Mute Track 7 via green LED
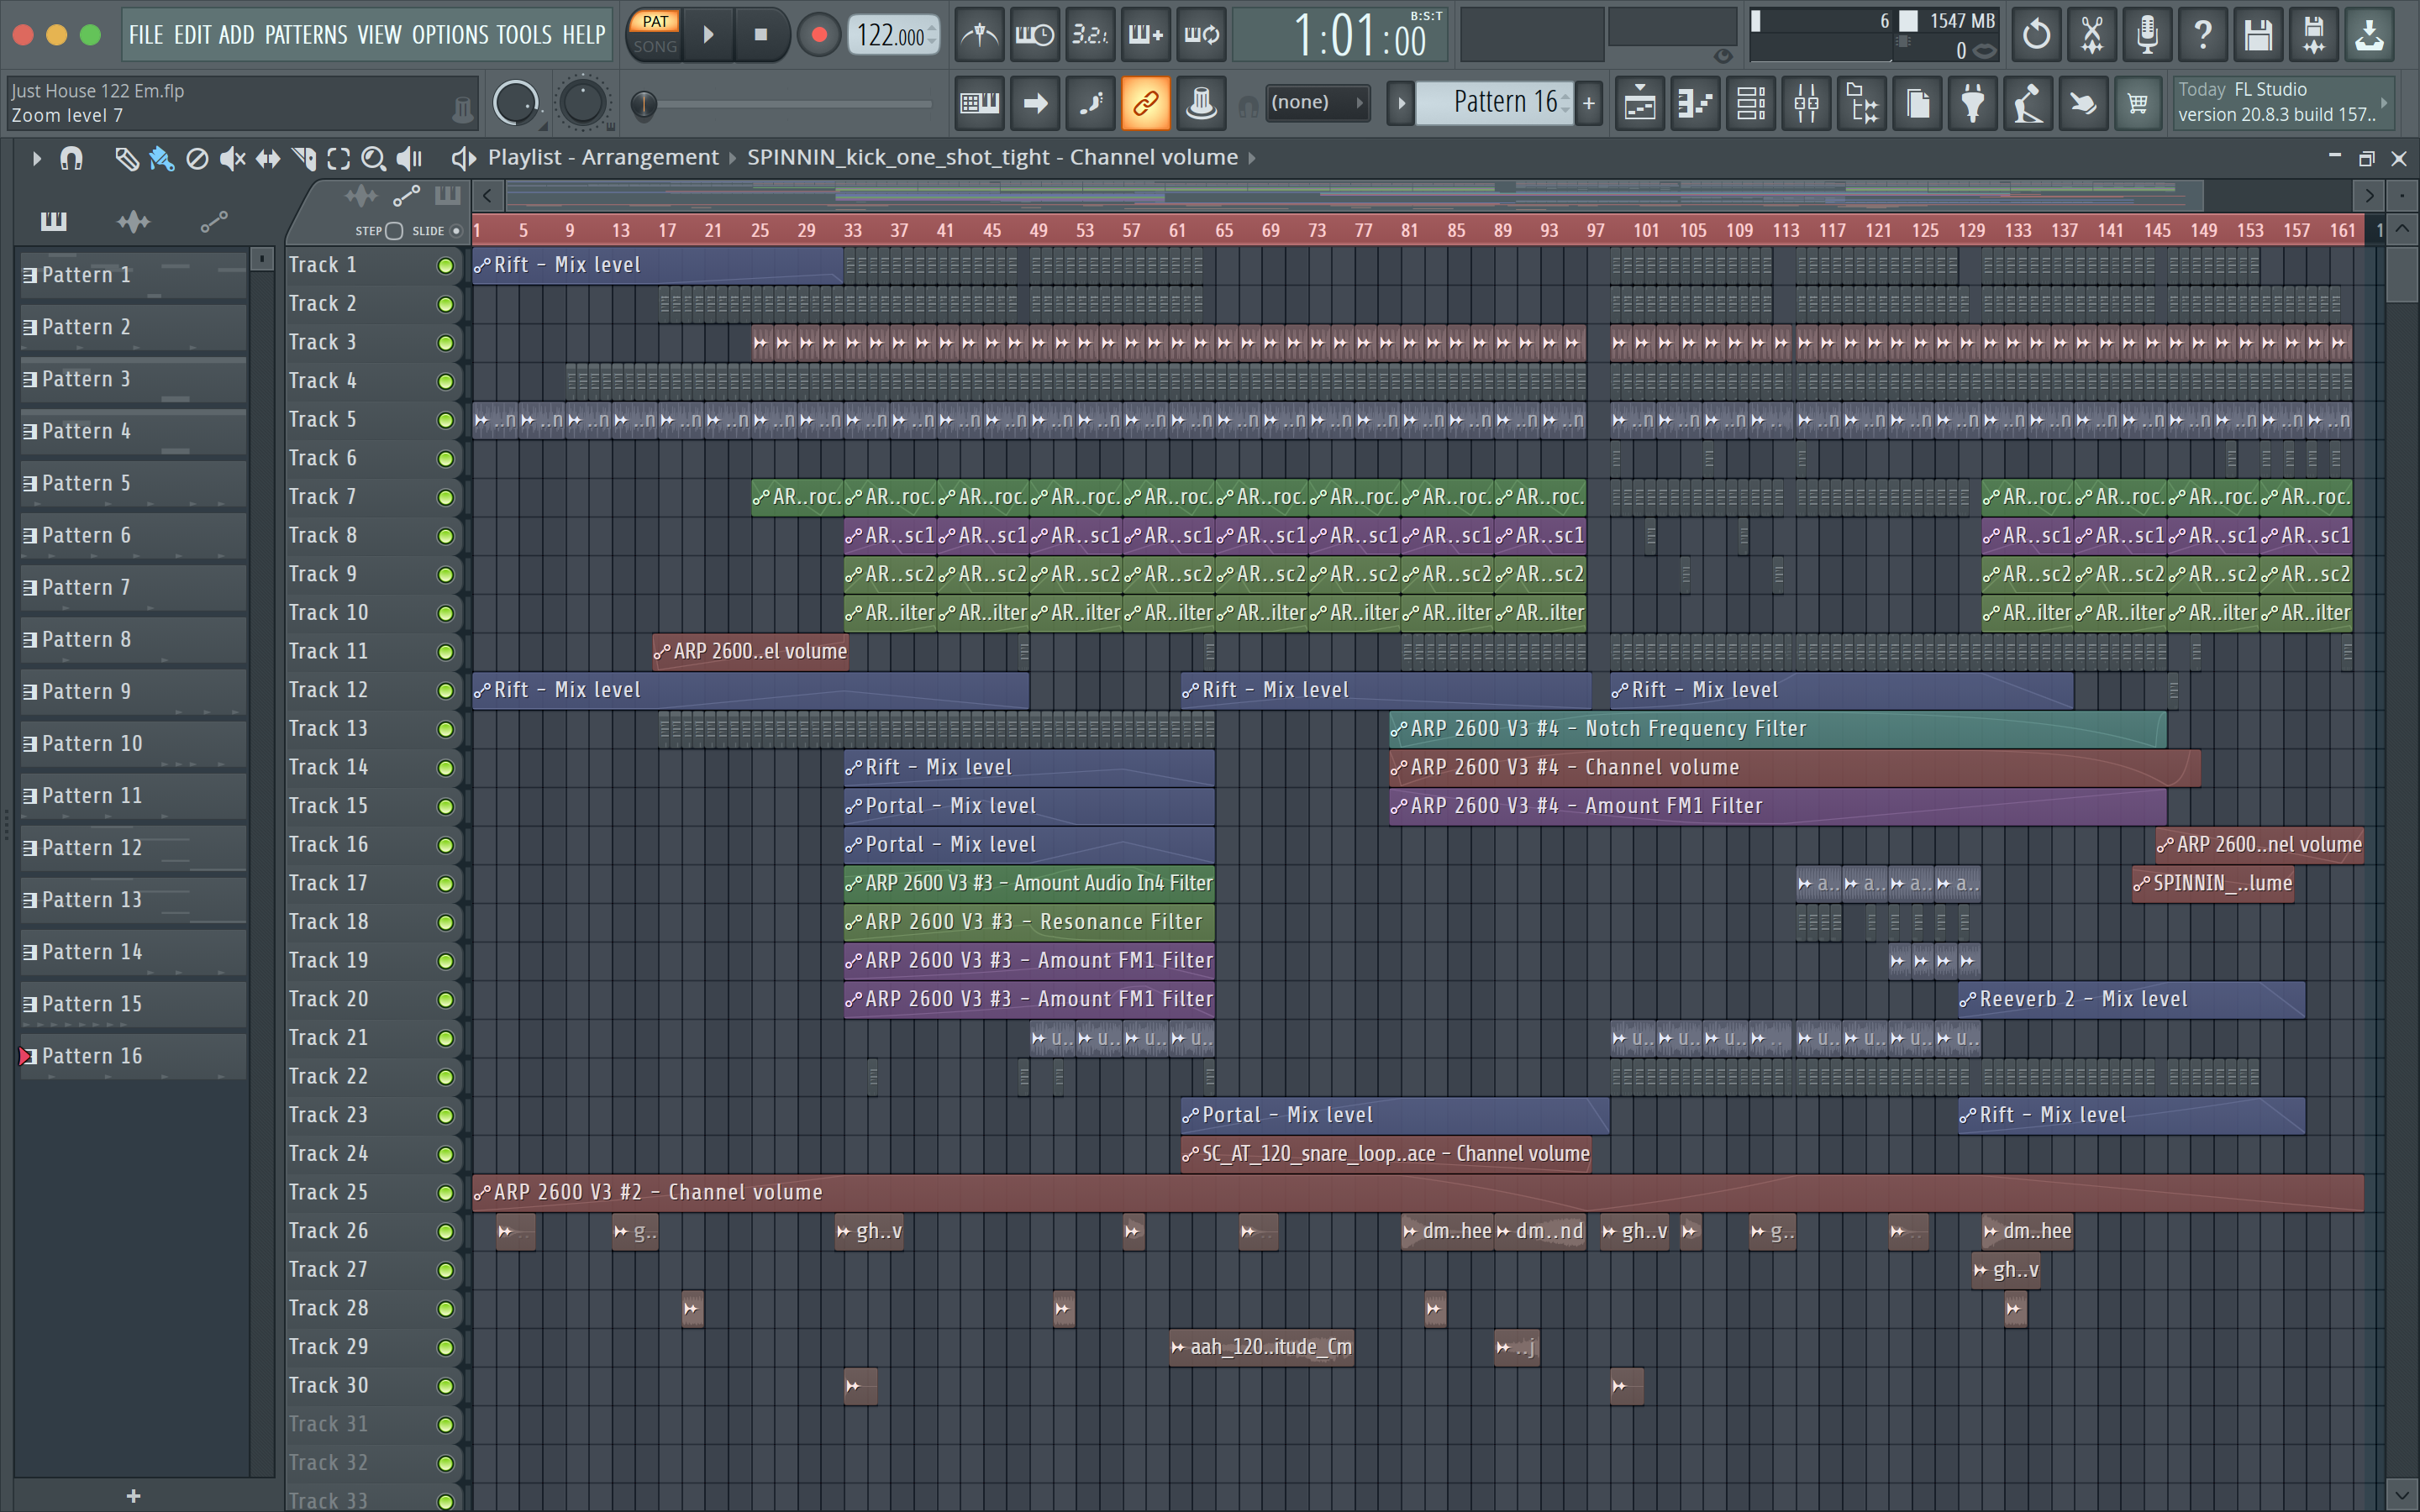 (445, 497)
